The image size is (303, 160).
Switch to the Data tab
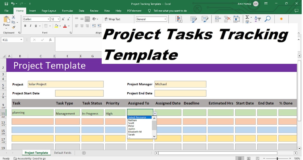[81, 11]
